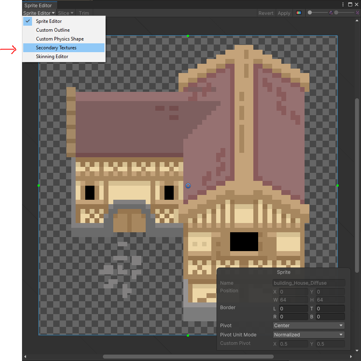Select the checked Sprite Editor menu entry
Image resolution: width=361 pixels, height=361 pixels.
pyautogui.click(x=49, y=21)
